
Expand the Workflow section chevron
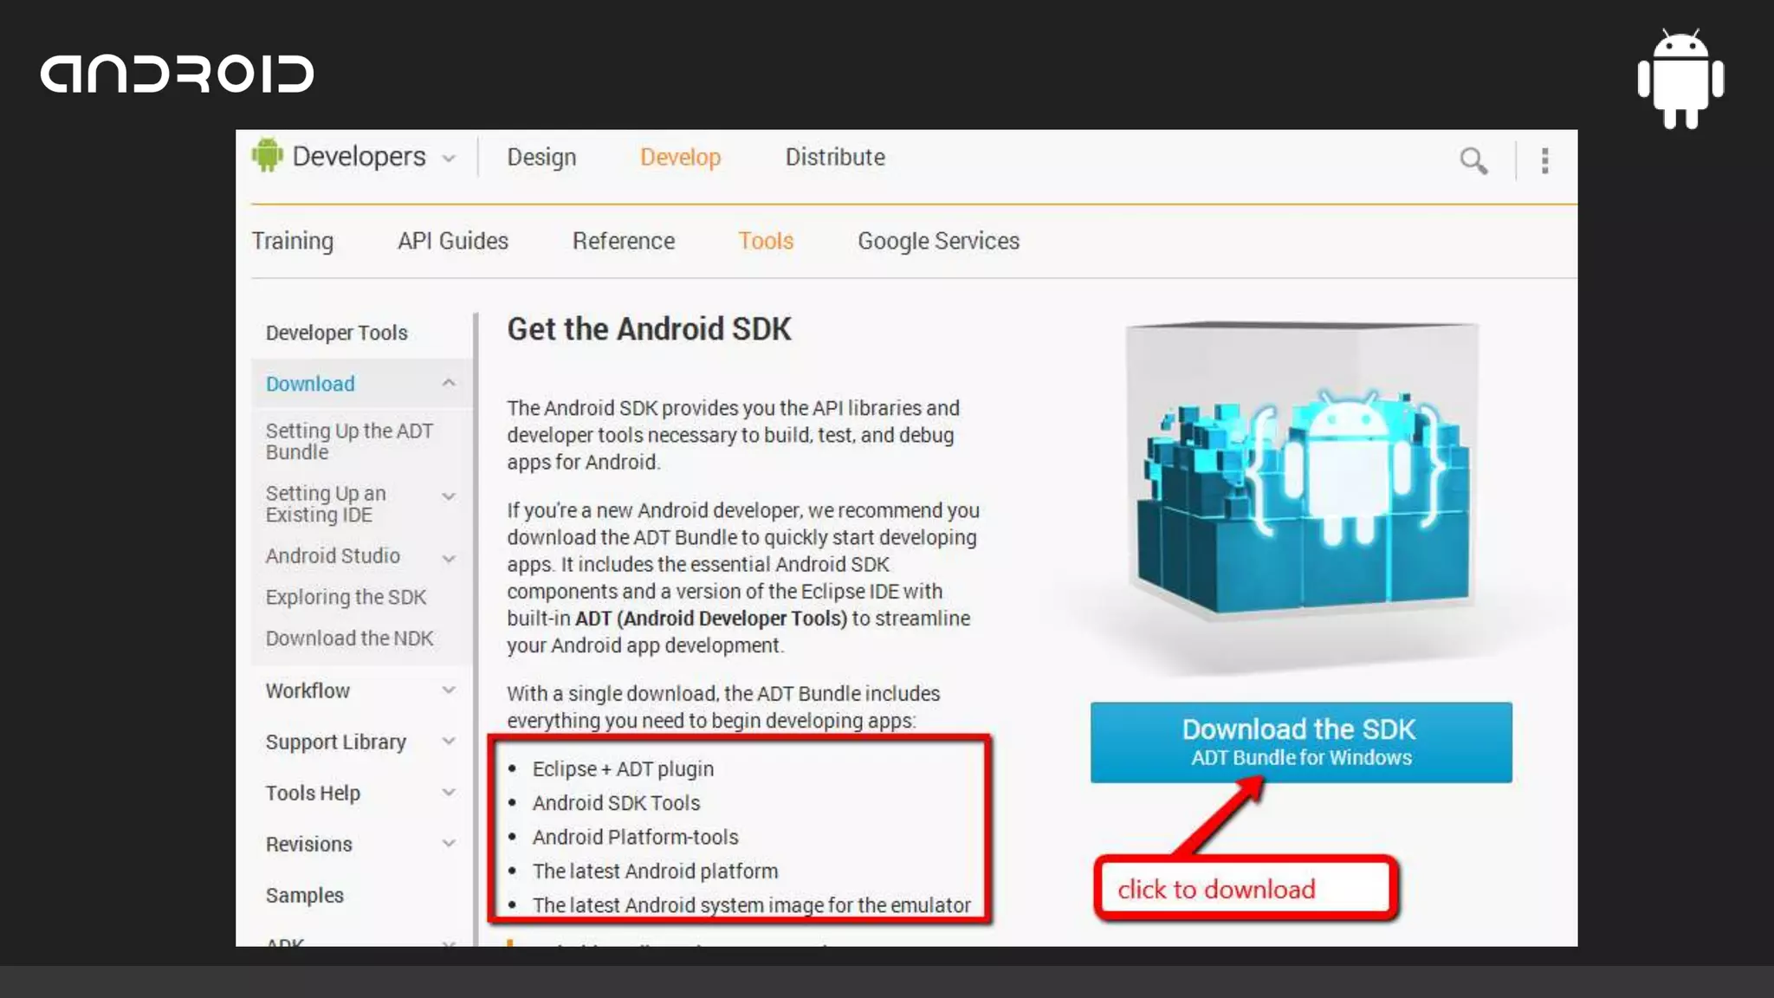(449, 690)
